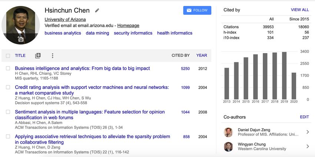
Task: Click the pencil edit icon beside Hsinchun Chen
Action: [97, 10]
